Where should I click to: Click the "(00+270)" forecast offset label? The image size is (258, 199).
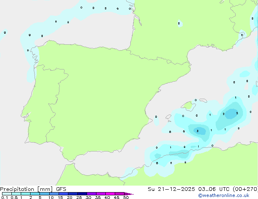pyautogui.click(x=243, y=189)
